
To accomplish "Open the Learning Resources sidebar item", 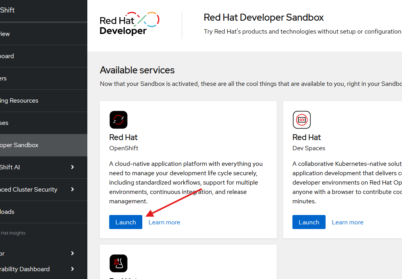I will (x=44, y=101).
